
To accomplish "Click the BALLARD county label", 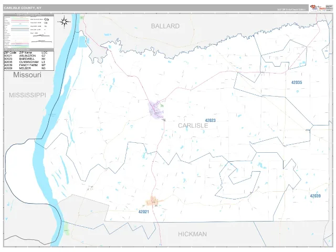I will click(165, 26).
